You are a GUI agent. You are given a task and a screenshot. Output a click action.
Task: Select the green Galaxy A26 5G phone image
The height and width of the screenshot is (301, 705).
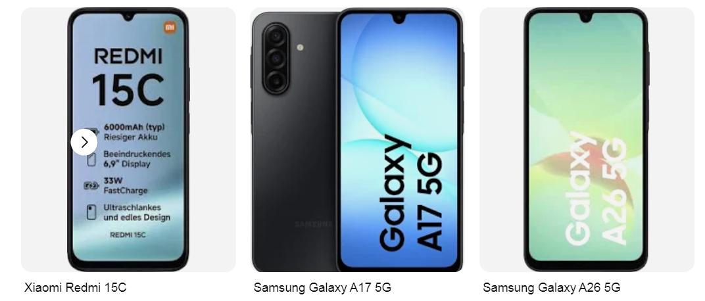point(586,139)
